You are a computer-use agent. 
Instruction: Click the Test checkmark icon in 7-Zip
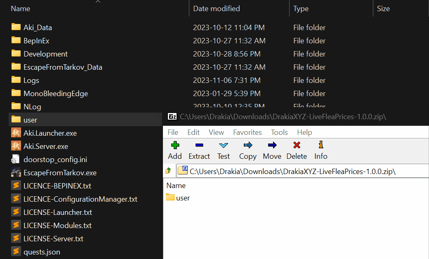click(x=224, y=145)
